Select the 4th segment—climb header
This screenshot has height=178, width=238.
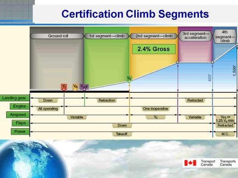tap(225, 37)
